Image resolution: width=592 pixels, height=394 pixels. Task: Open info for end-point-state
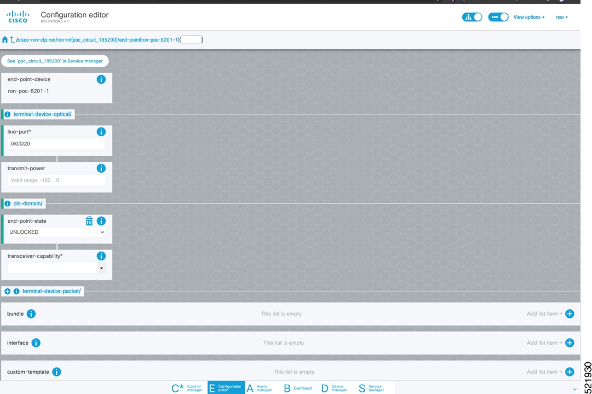pyautogui.click(x=101, y=221)
